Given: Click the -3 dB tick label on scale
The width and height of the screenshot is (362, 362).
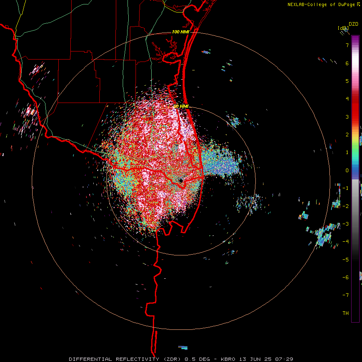Looking at the screenshot, I should 346,224.
